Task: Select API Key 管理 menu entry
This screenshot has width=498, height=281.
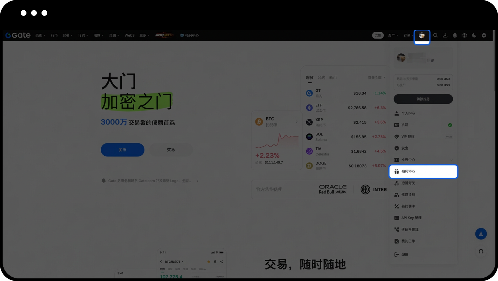Action: [411, 218]
